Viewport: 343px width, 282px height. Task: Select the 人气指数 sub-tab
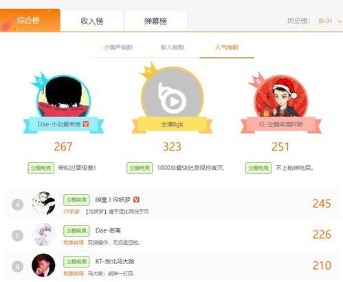(x=227, y=47)
